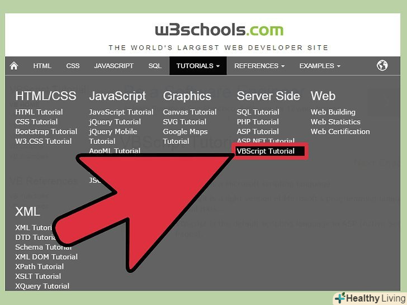Click the World's Largest Web Developer Site tagline
407x305 pixels.
coord(218,47)
